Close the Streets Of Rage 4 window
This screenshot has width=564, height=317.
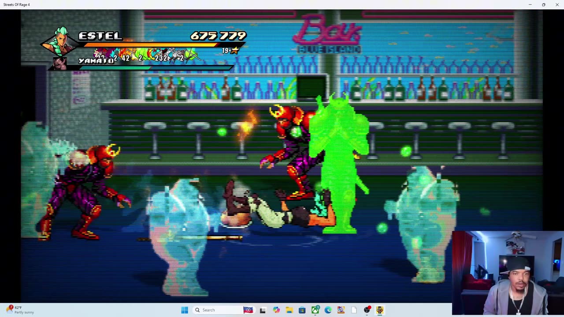click(557, 4)
